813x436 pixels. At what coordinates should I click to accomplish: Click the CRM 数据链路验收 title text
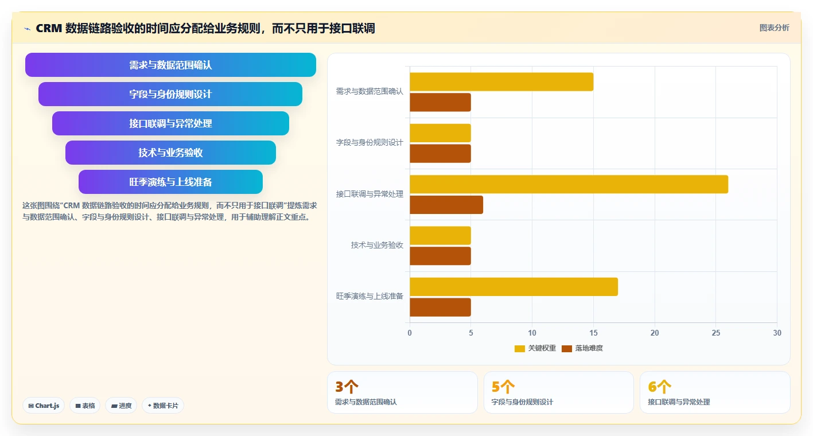[205, 28]
